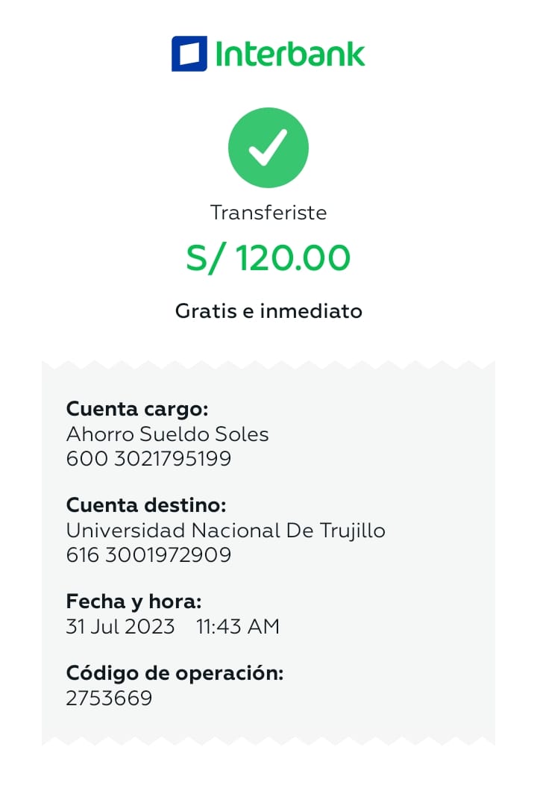Click the green Interbank wordmark
The image size is (537, 794).
(x=290, y=54)
